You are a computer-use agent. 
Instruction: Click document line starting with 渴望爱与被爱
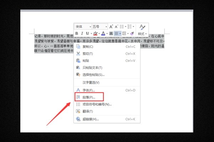point(99,41)
